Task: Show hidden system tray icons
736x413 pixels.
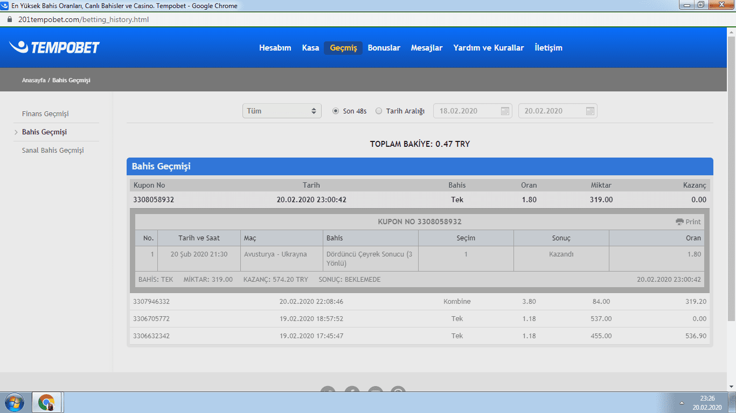Action: tap(682, 402)
